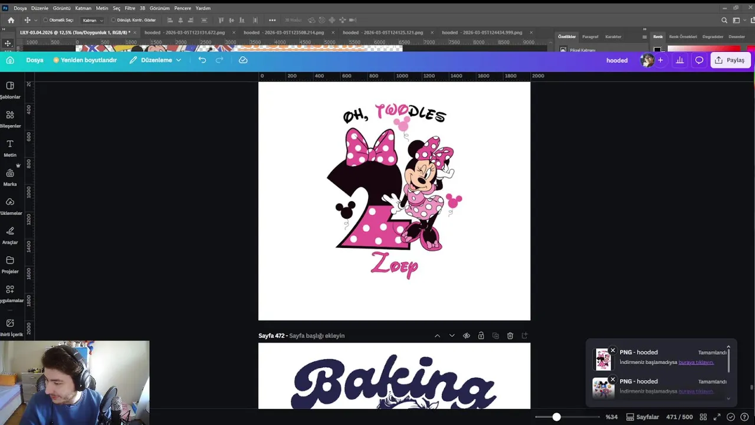Duplicate page 472 icon
755x425 pixels.
[x=495, y=336]
